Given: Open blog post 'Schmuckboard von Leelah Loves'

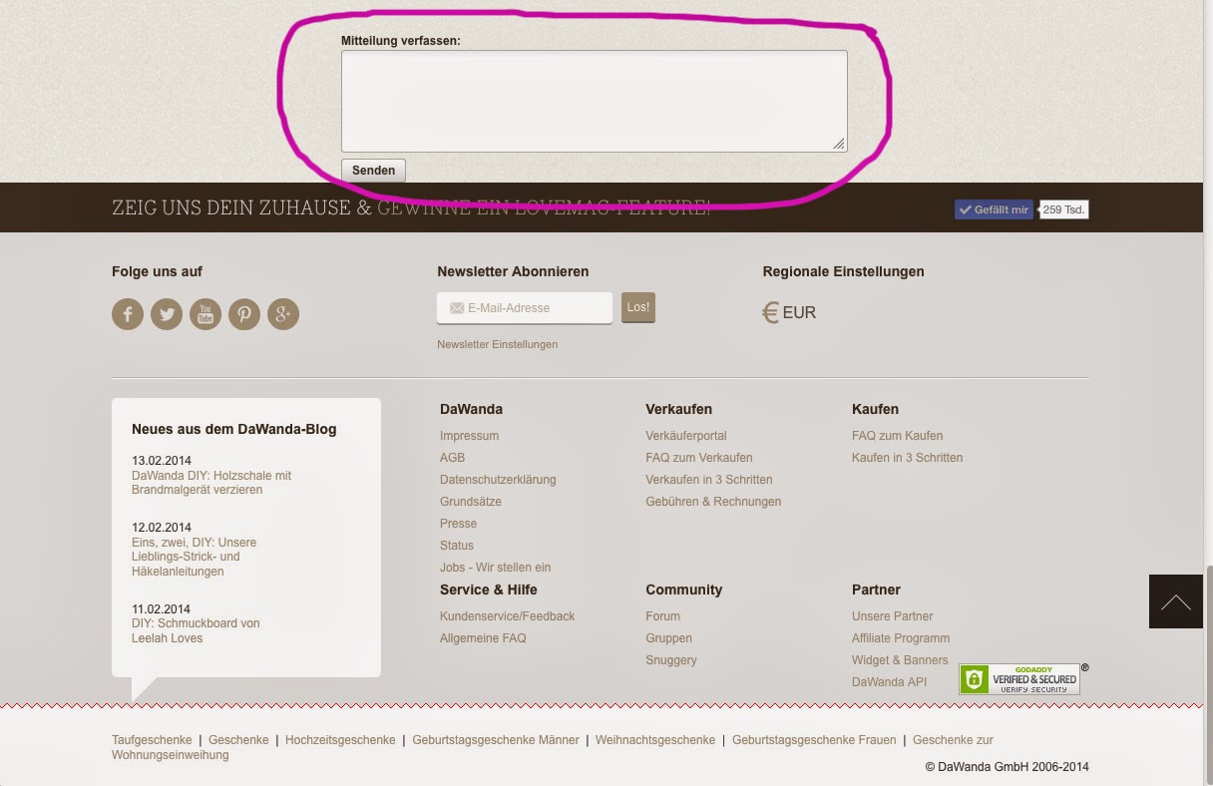Looking at the screenshot, I should tap(196, 630).
